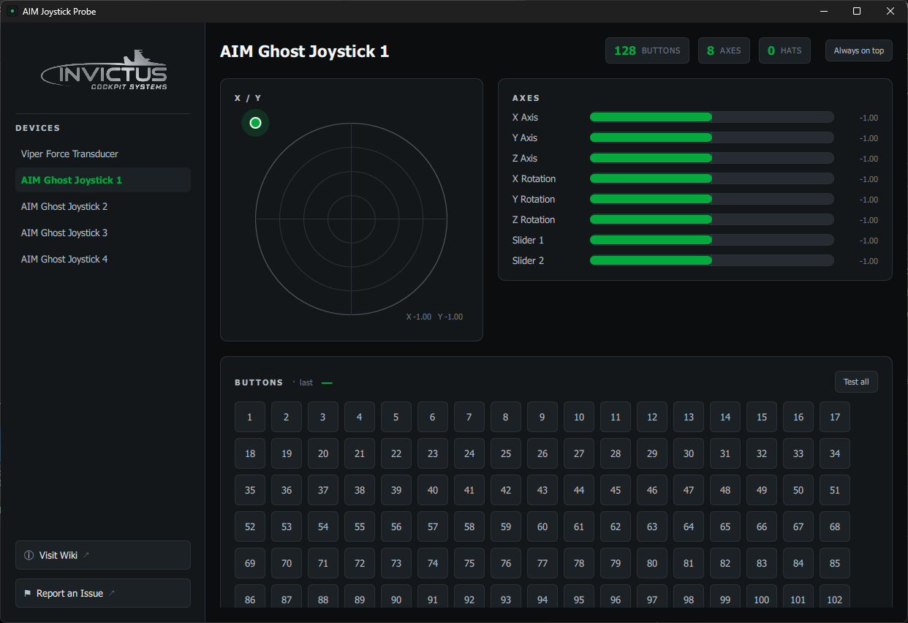Click button indicator 58
Screen dimensions: 908x623
pyautogui.click(x=469, y=526)
